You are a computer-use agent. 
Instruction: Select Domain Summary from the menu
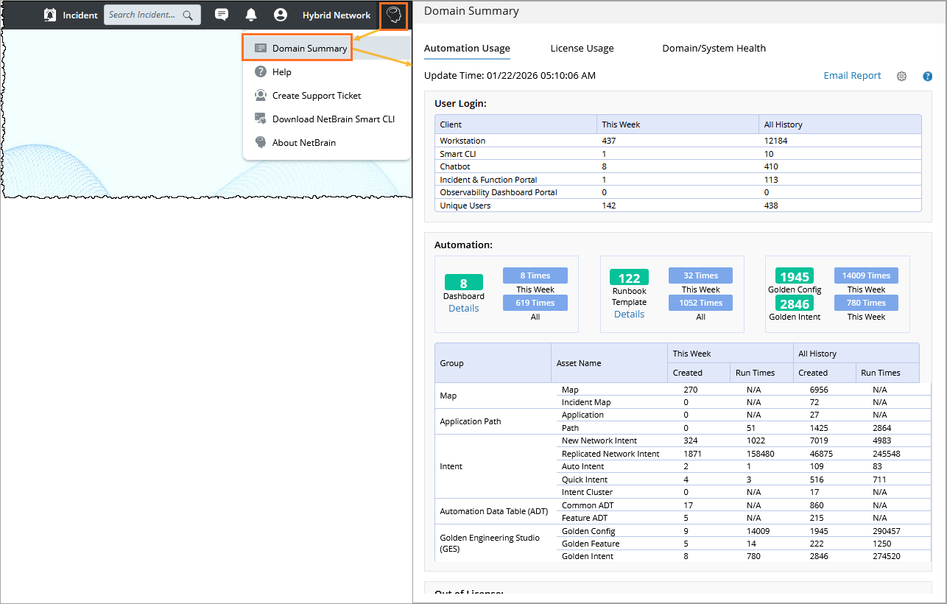tap(309, 49)
